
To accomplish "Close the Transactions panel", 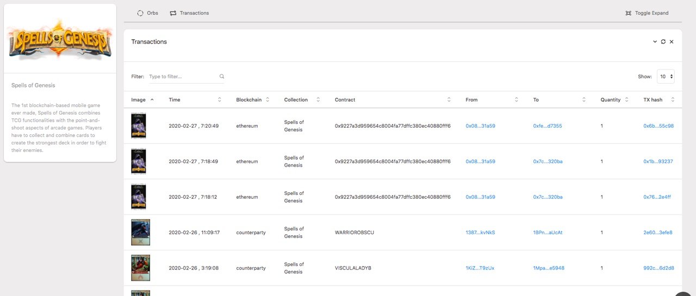I will pyautogui.click(x=672, y=42).
